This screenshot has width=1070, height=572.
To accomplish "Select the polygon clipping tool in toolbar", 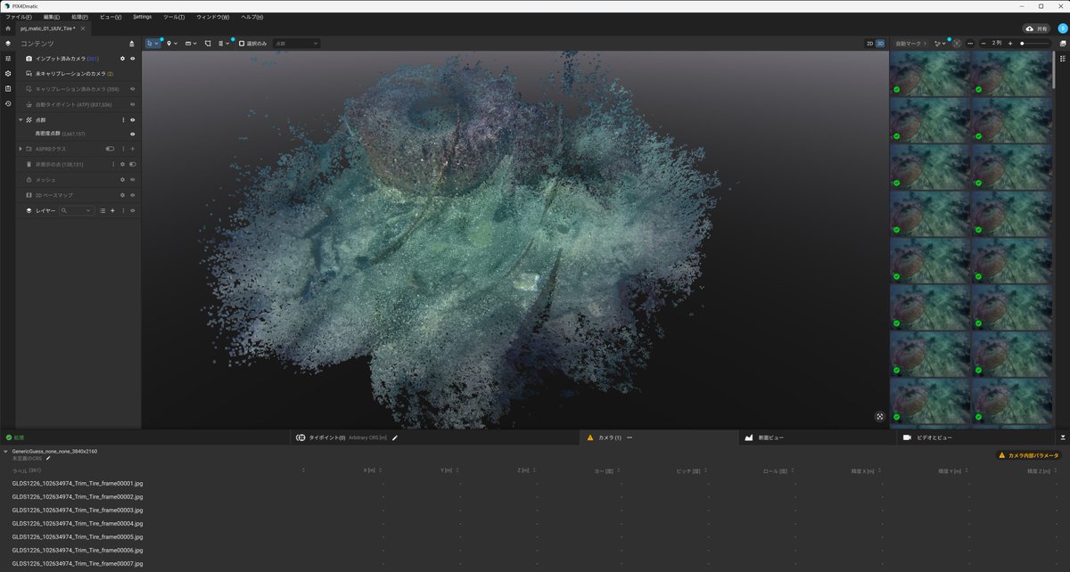I will click(208, 43).
